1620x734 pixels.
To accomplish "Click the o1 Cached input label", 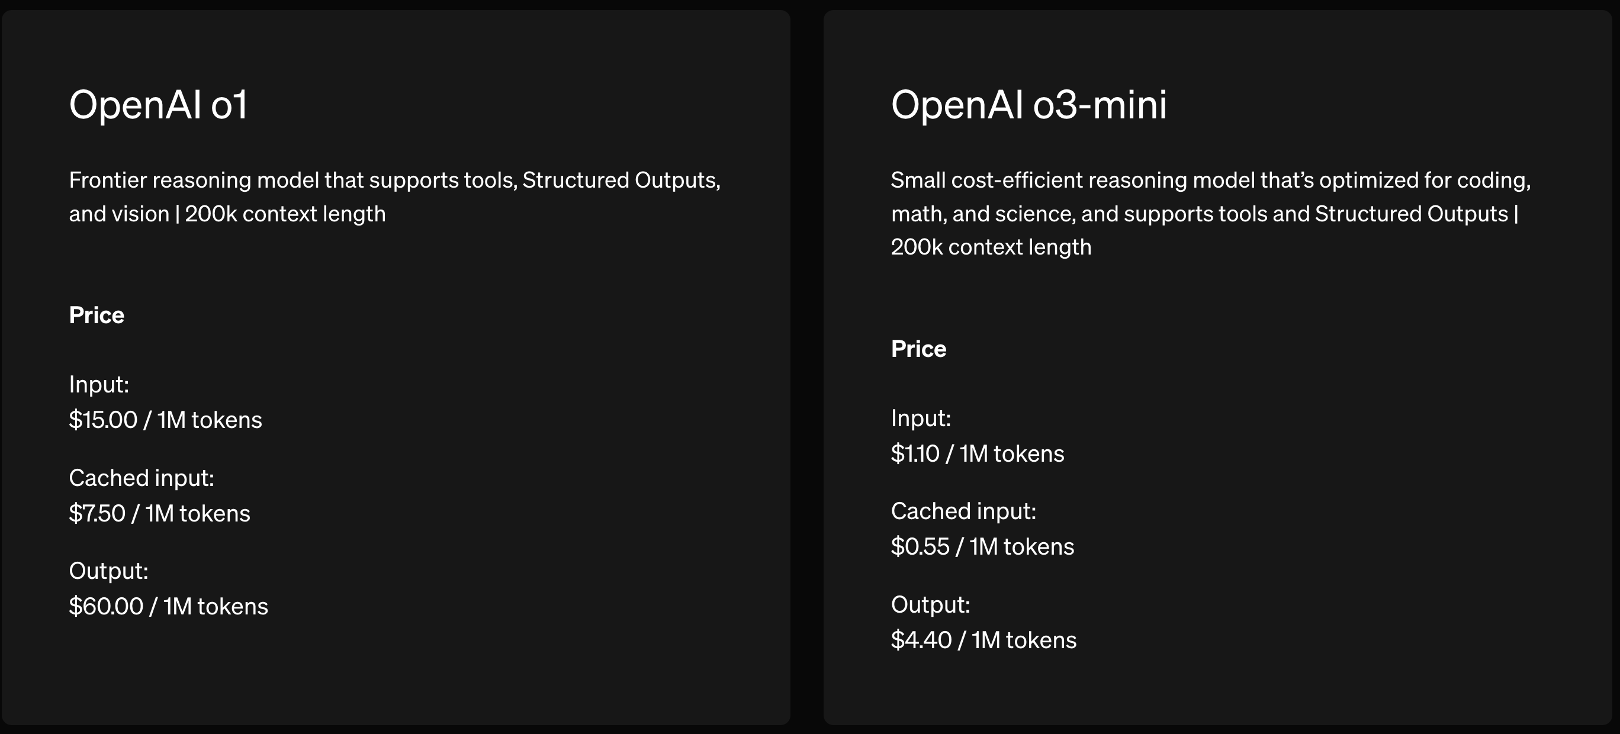I will tap(142, 478).
